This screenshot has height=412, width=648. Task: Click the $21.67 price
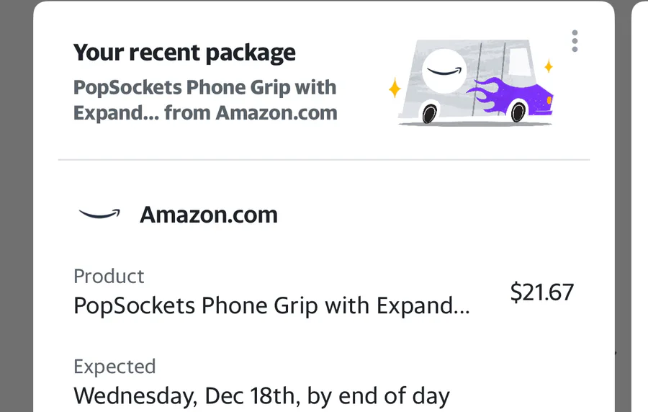[x=541, y=292]
